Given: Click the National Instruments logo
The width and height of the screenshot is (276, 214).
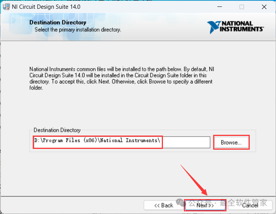Looking at the screenshot, I should (236, 27).
